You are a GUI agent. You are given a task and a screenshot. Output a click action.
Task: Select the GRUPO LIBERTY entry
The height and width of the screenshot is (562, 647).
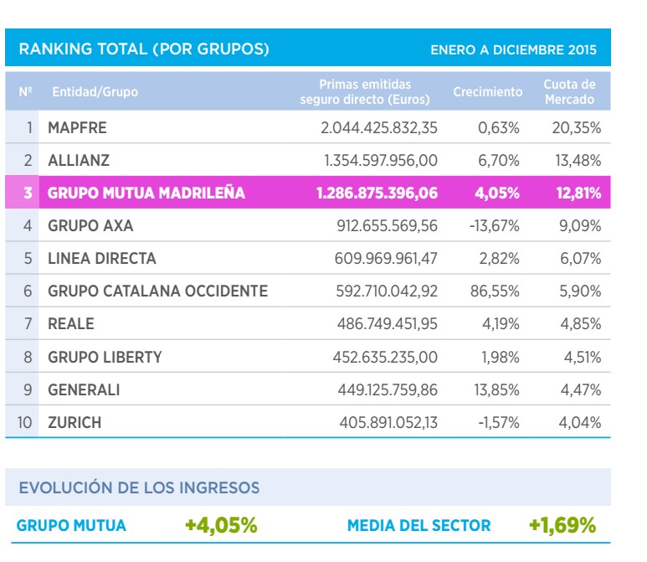coord(105,357)
